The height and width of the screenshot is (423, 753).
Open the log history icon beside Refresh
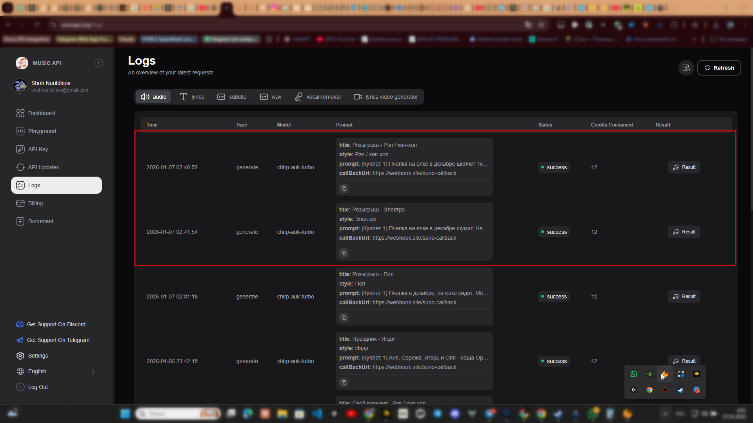[686, 68]
